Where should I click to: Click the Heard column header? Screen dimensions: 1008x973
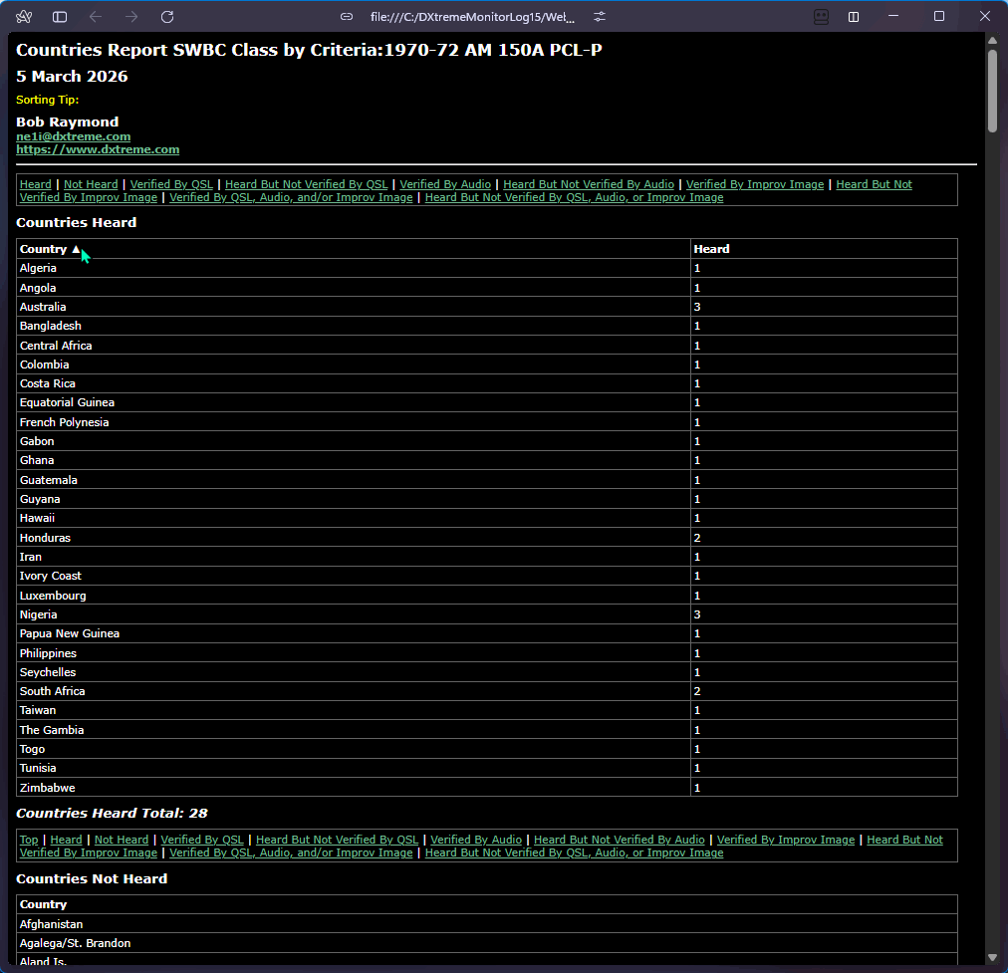[711, 249]
